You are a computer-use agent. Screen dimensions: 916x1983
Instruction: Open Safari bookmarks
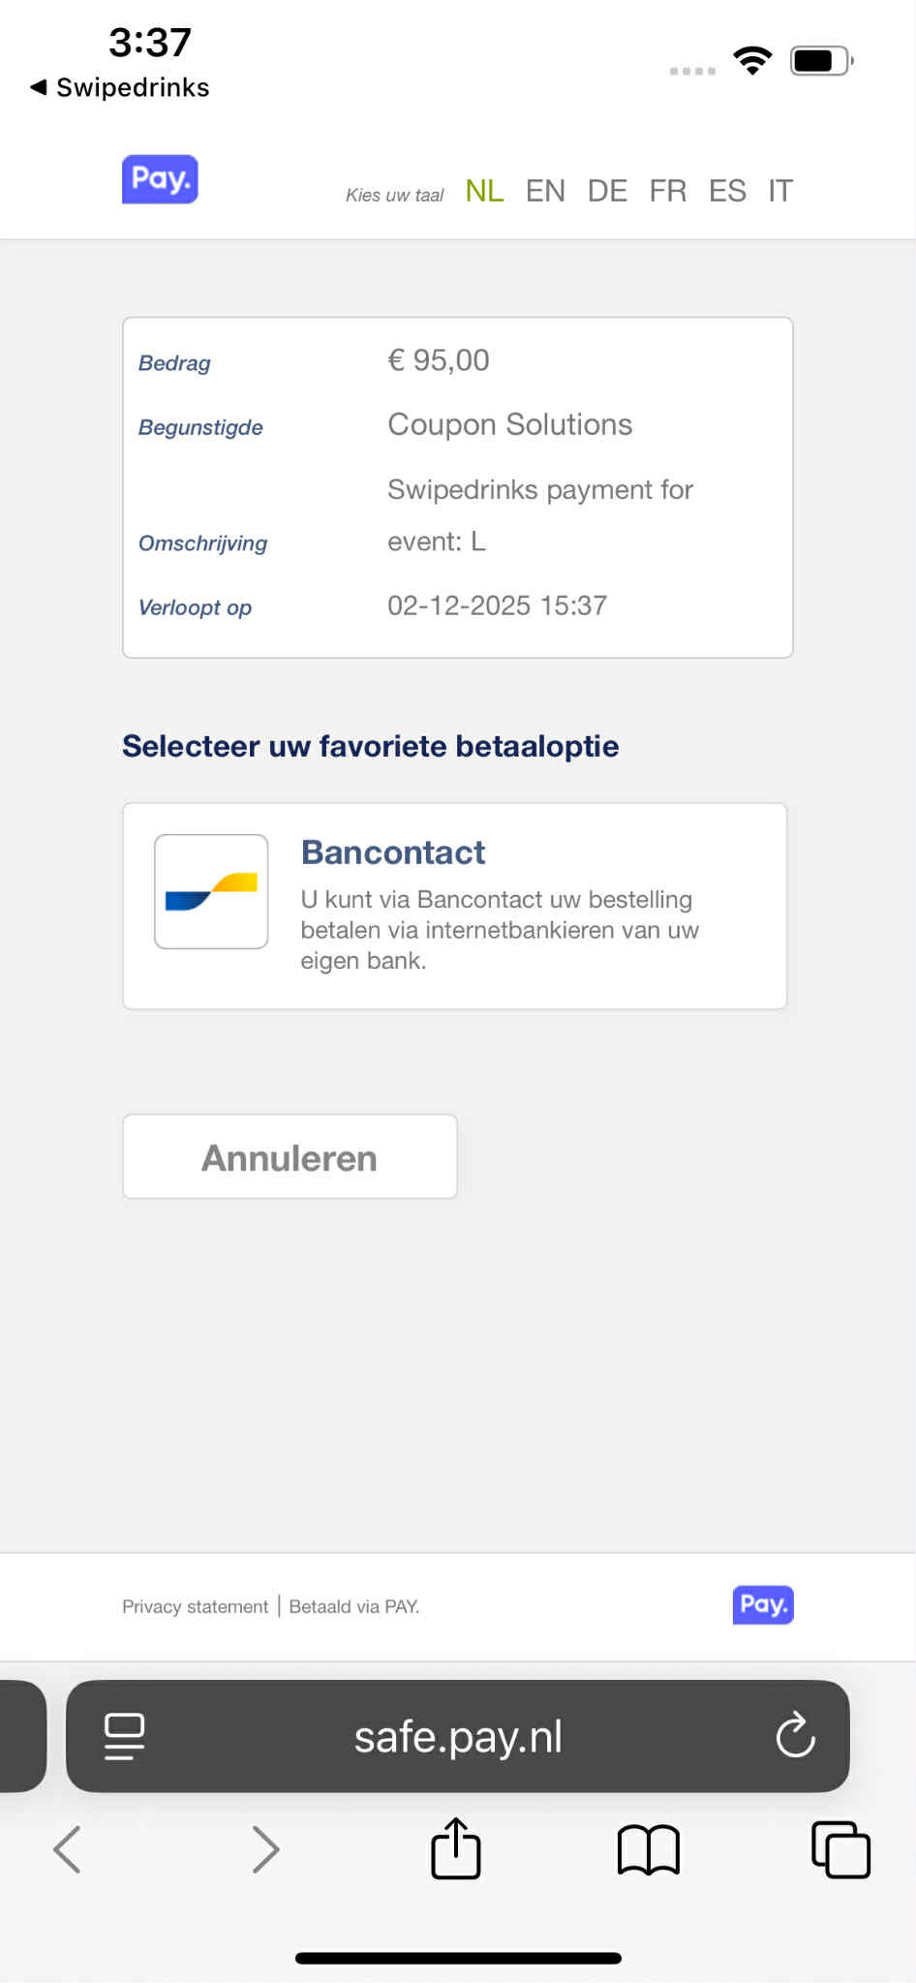coord(648,1849)
